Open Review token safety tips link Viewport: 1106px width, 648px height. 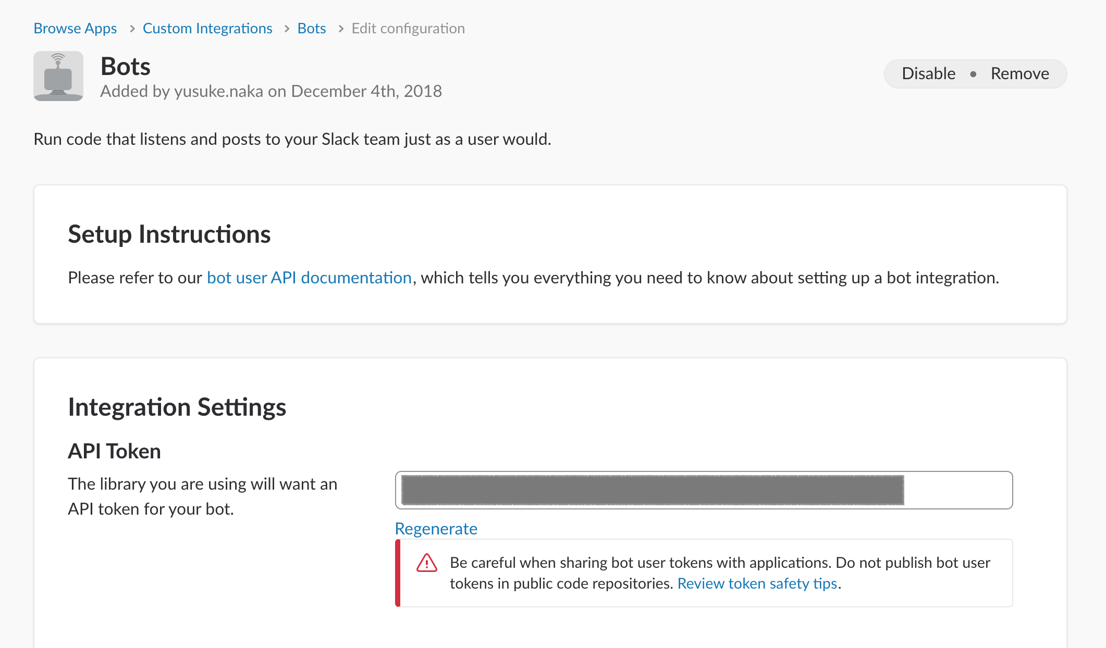coord(757,583)
